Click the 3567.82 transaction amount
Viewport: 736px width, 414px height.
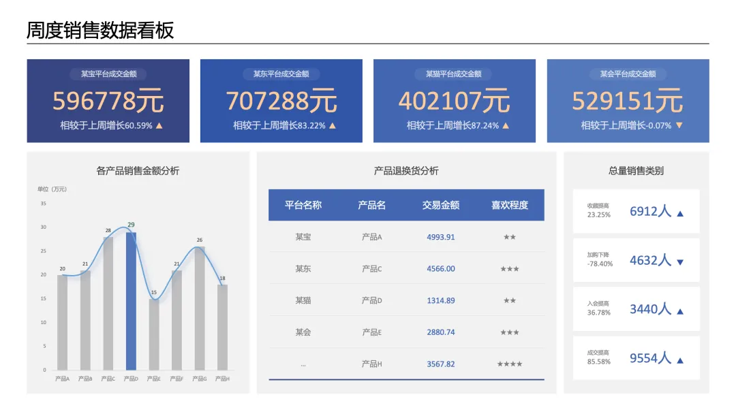(441, 364)
